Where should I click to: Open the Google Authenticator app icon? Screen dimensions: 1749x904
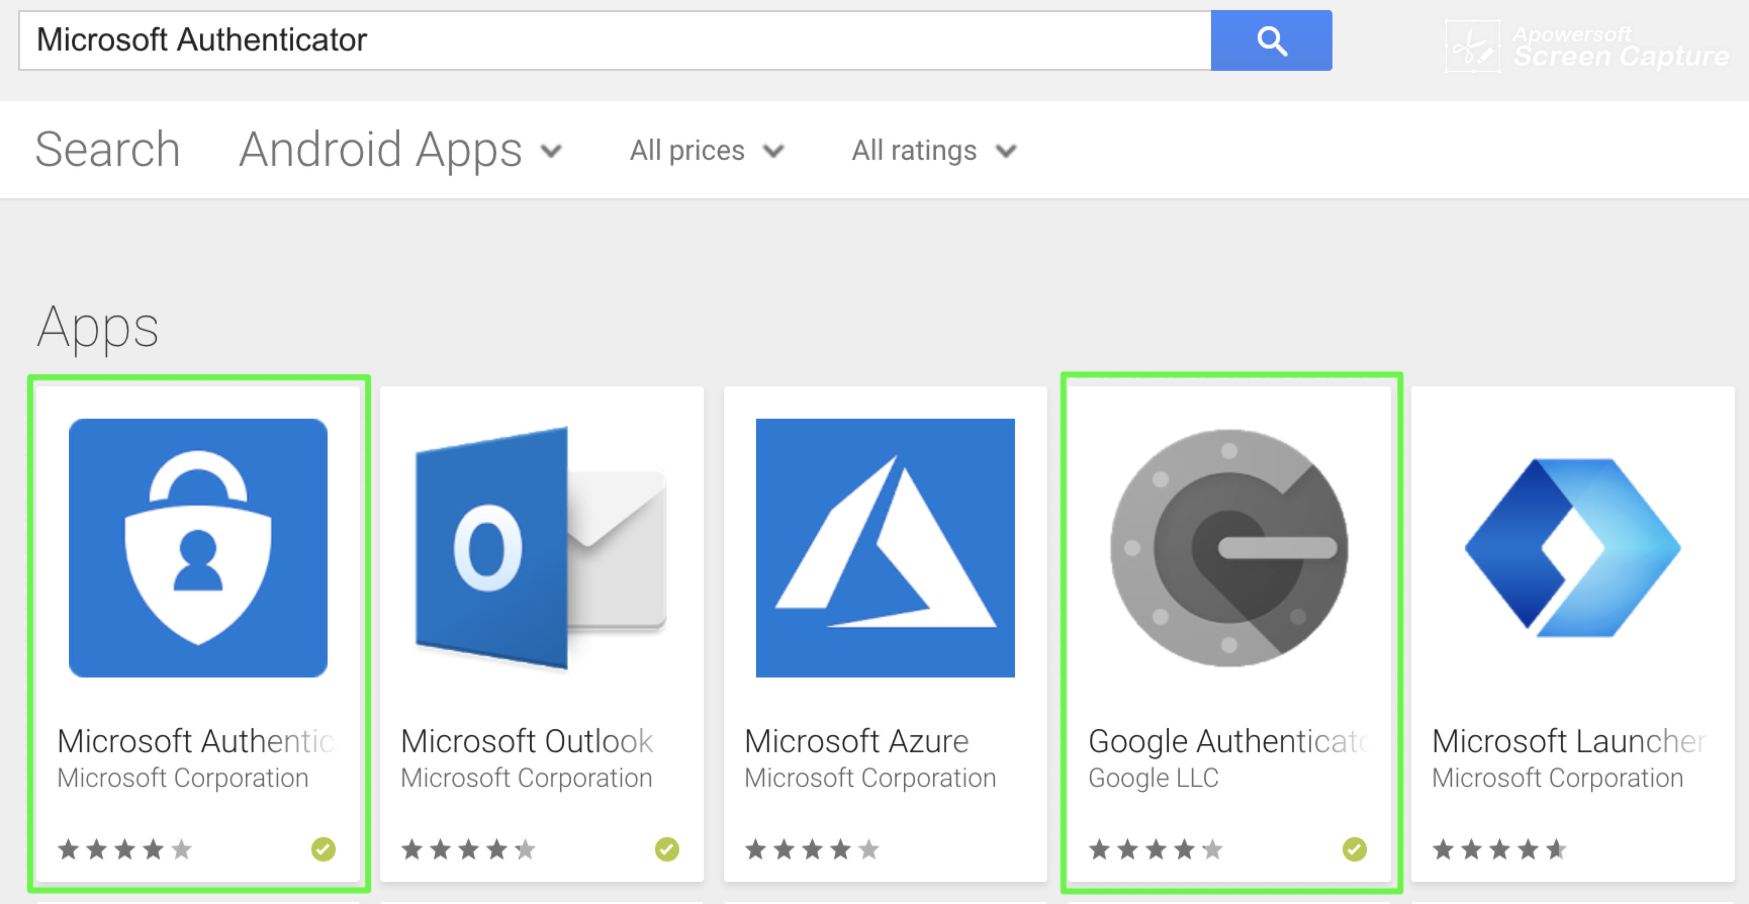pyautogui.click(x=1229, y=548)
